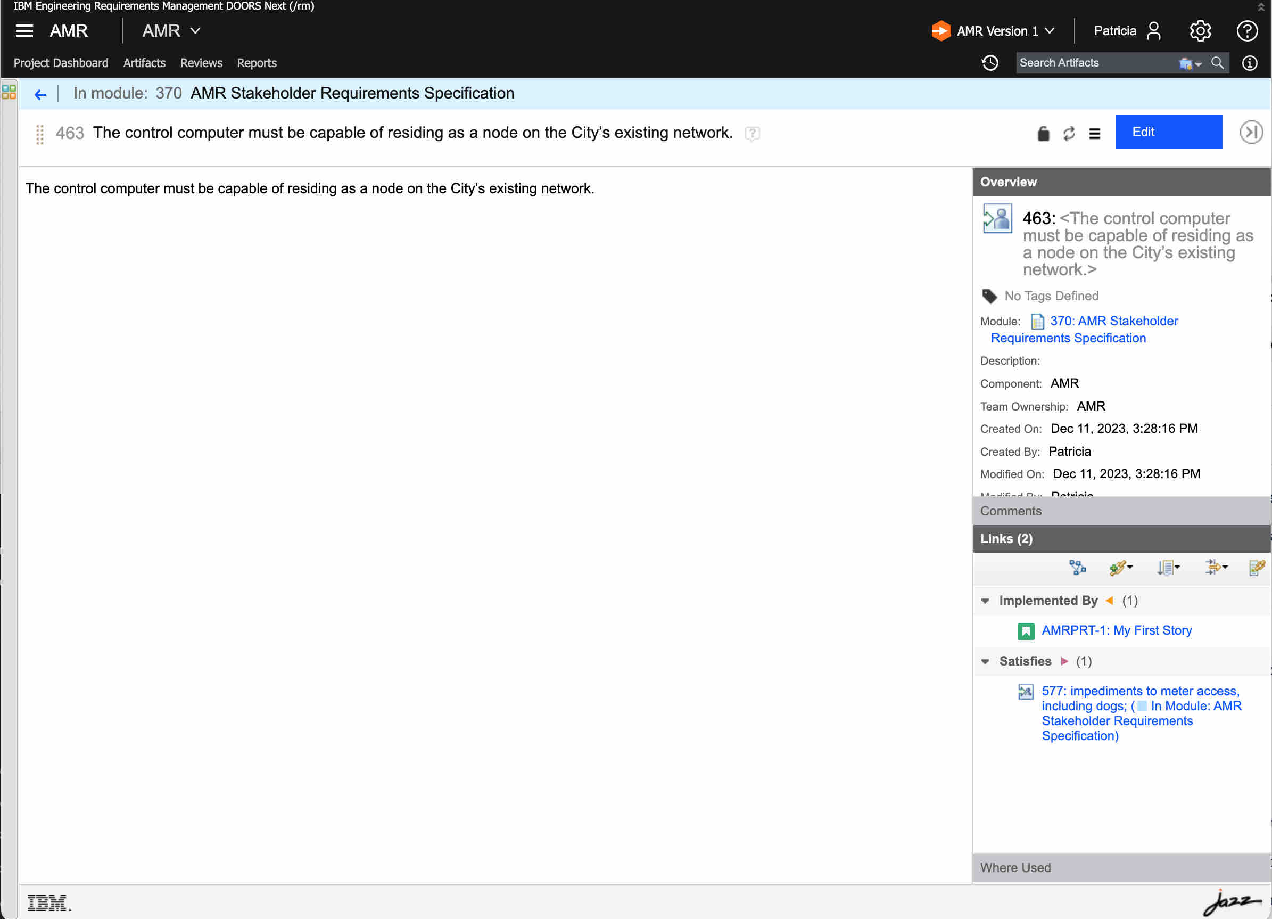Click artifact ID 463 in the header

point(70,134)
